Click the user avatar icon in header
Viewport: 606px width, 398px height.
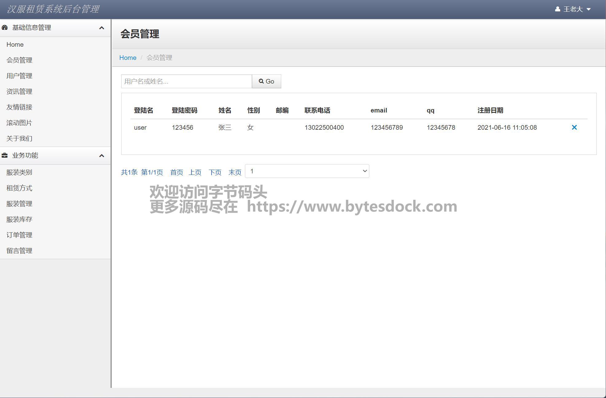click(557, 9)
